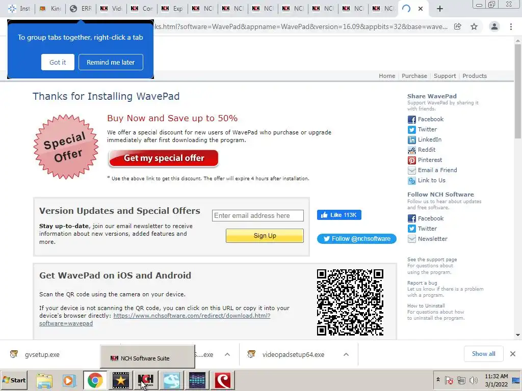Close the downloads bar
Viewport: 522px width, 391px height.
click(513, 354)
